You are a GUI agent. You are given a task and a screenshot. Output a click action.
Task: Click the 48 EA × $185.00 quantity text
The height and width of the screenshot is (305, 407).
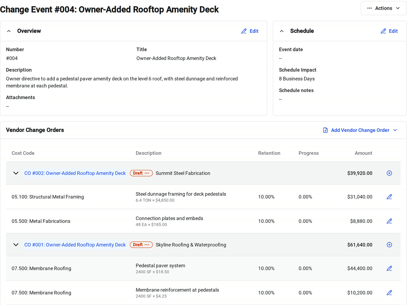151,225
